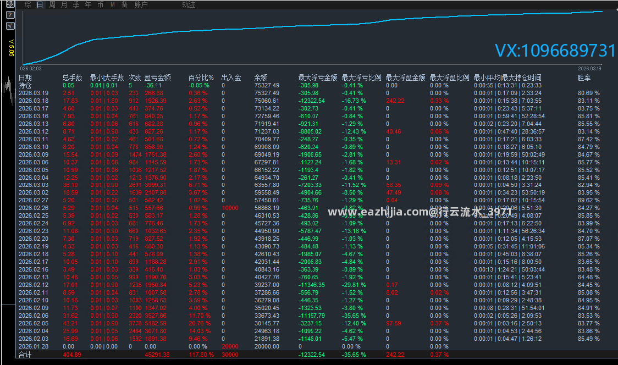Click the V 5.05 version label
This screenshot has width=618, height=365.
click(x=12, y=48)
